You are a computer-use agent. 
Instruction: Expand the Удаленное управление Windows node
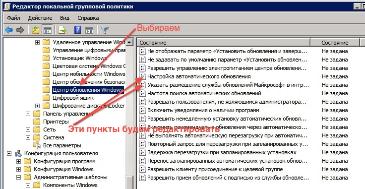click(x=37, y=42)
